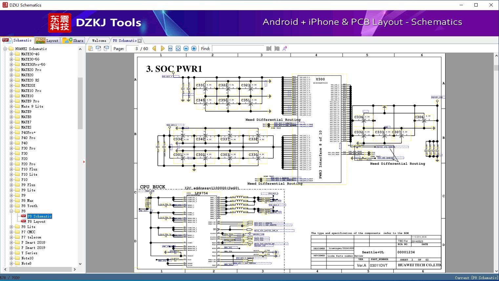Expand the P30 folder
The height and width of the screenshot is (281, 499).
coord(11,153)
